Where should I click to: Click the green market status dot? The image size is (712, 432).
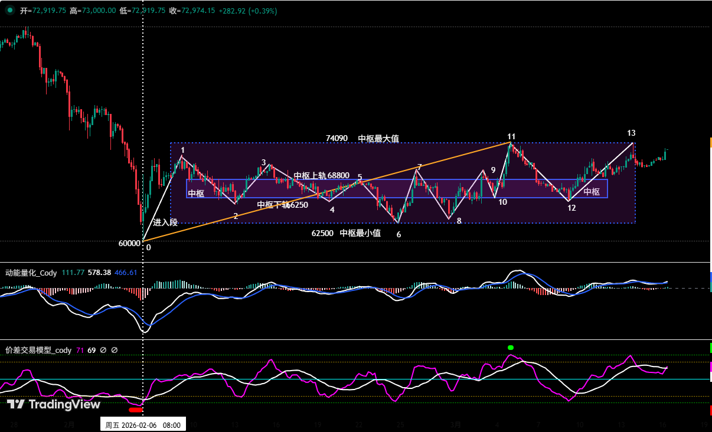click(x=10, y=11)
